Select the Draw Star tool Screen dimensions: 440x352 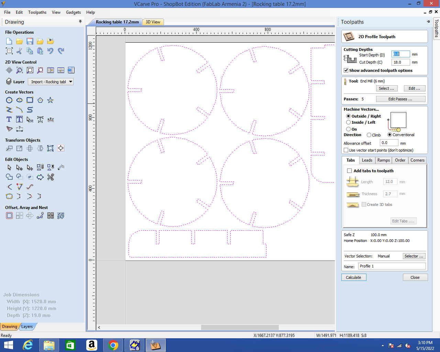51,100
